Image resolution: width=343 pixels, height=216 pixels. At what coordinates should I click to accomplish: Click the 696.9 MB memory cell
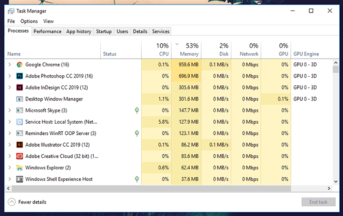(187, 76)
